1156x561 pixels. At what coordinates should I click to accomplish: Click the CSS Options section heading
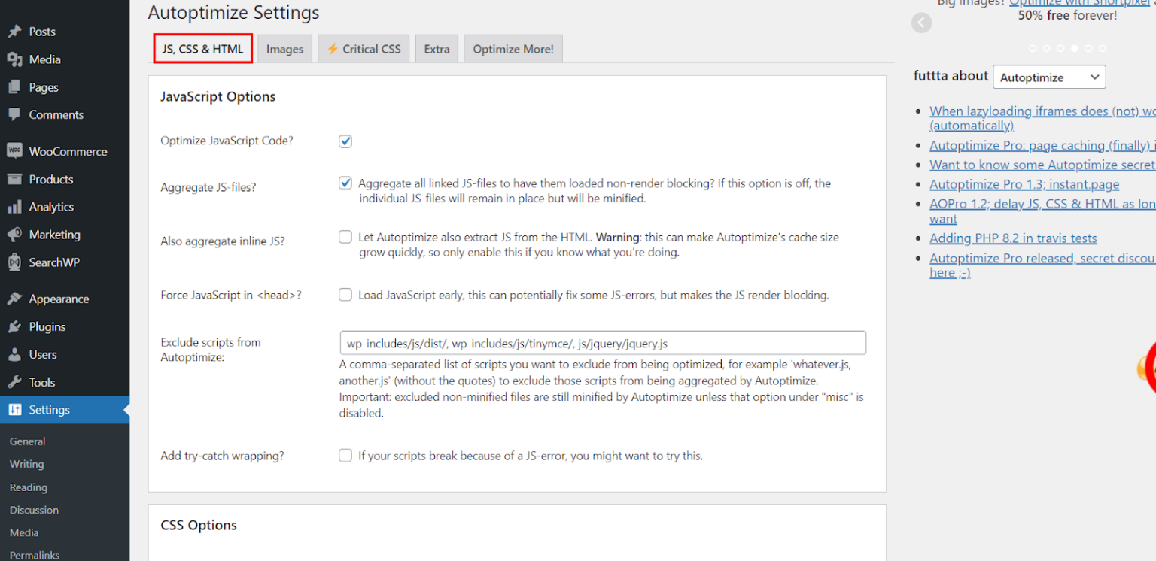click(199, 525)
